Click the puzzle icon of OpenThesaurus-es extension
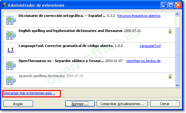The image size is (186, 113). 11,65
